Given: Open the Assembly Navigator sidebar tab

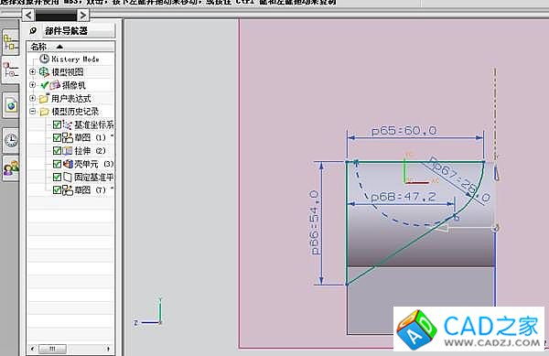Looking at the screenshot, I should pos(10,42).
